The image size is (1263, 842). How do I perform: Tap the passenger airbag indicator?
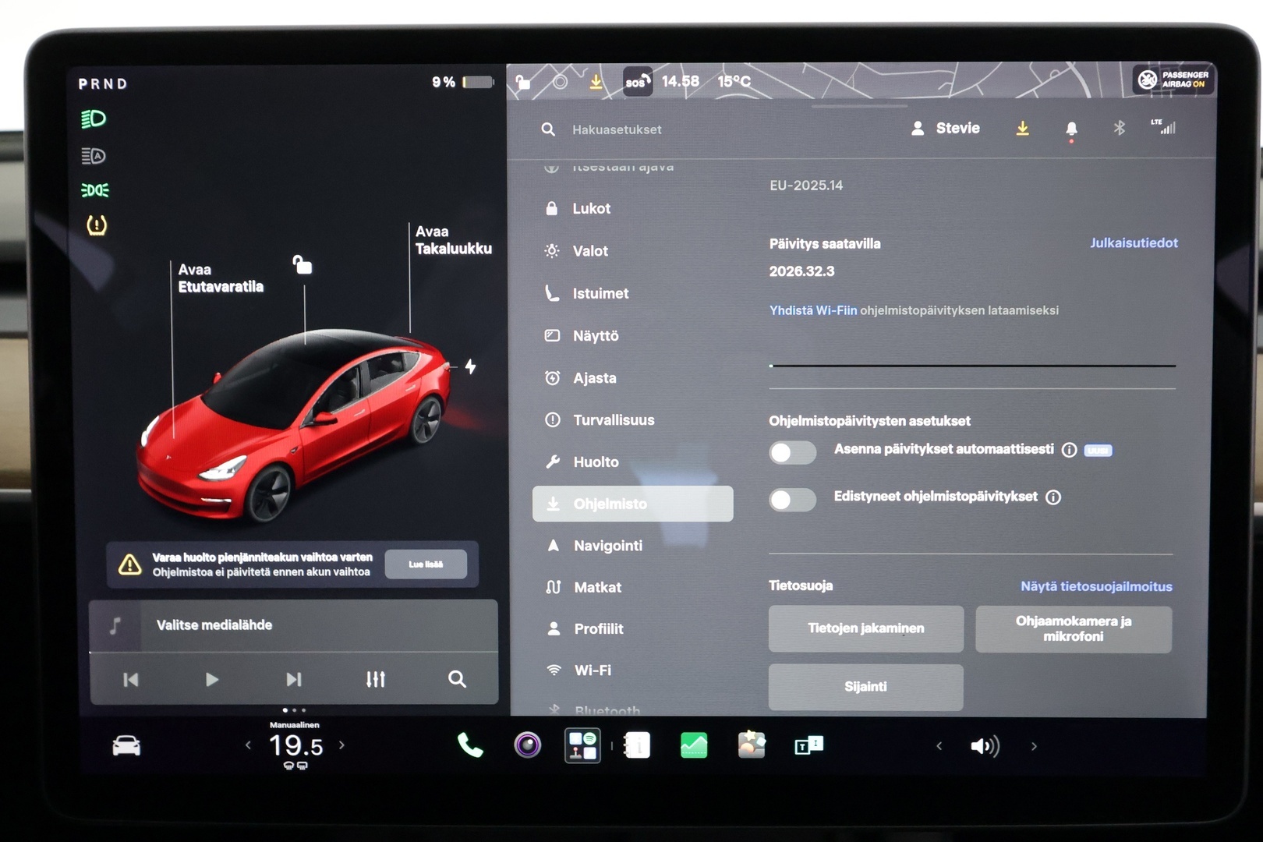(x=1173, y=80)
